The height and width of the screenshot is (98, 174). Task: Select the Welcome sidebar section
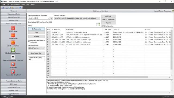click(13, 11)
